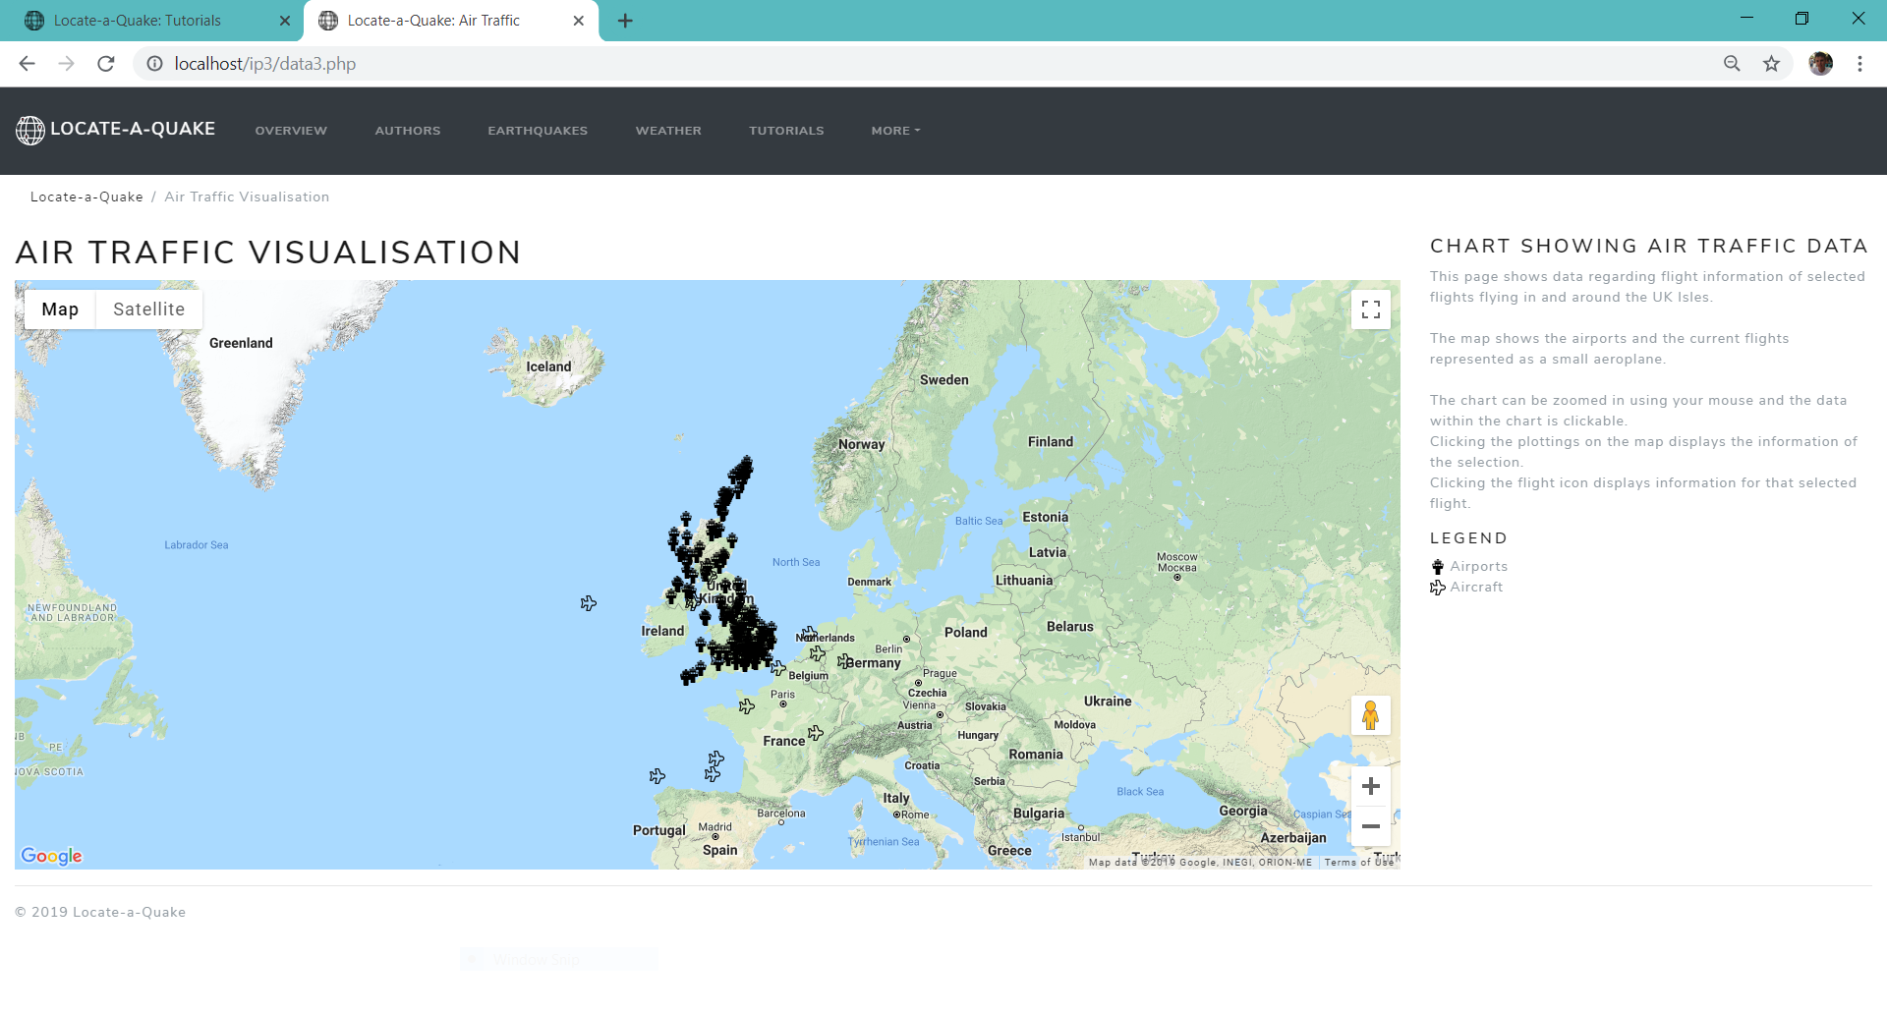Bookmark this page with the star icon

click(1771, 64)
